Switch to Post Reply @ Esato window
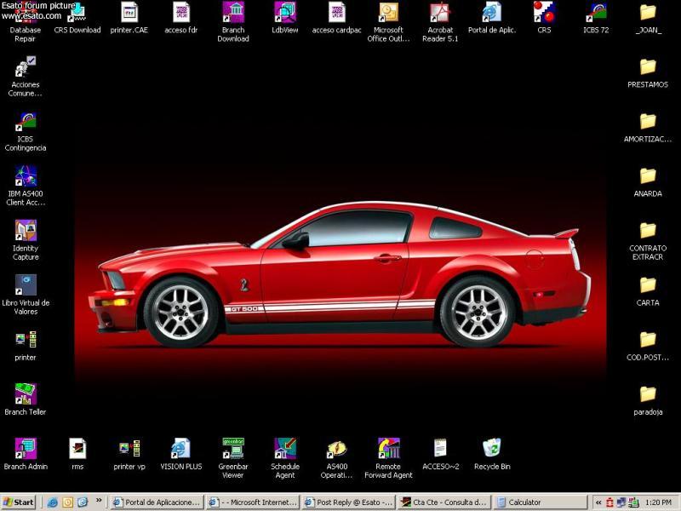The image size is (681, 511). click(x=349, y=502)
